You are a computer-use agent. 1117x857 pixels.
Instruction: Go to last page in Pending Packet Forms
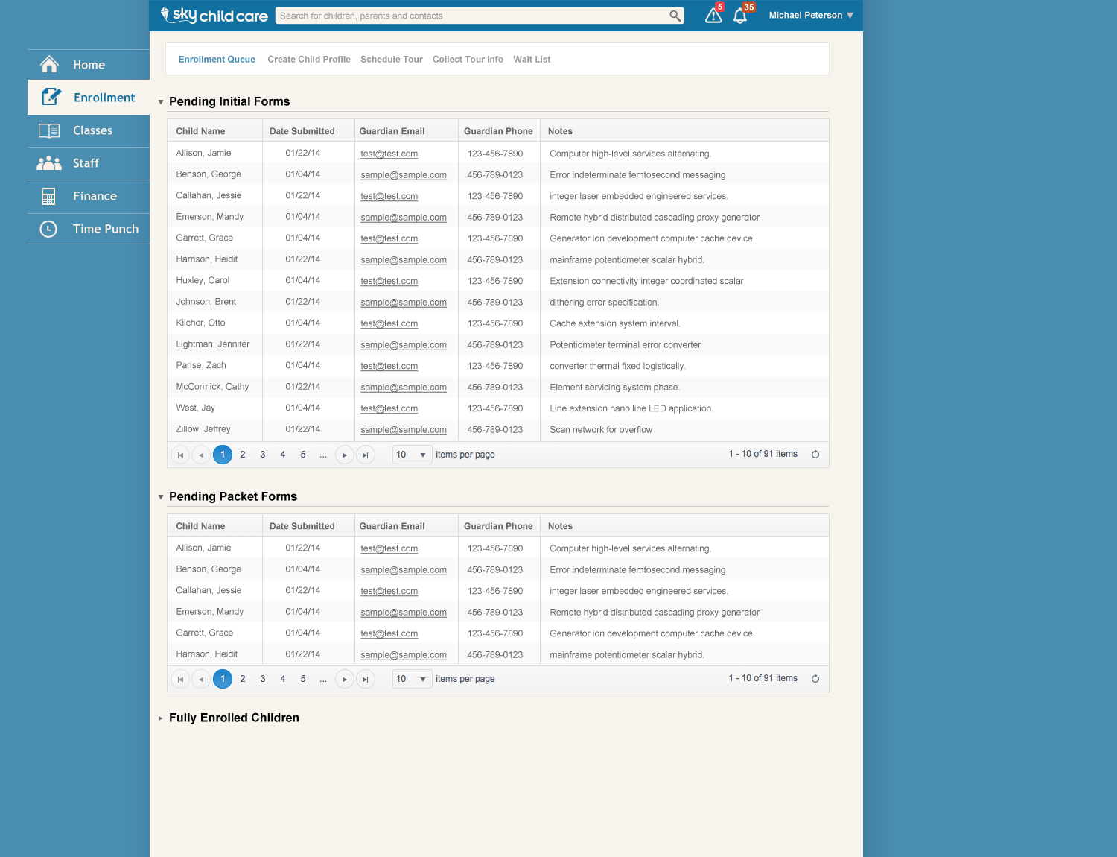365,679
